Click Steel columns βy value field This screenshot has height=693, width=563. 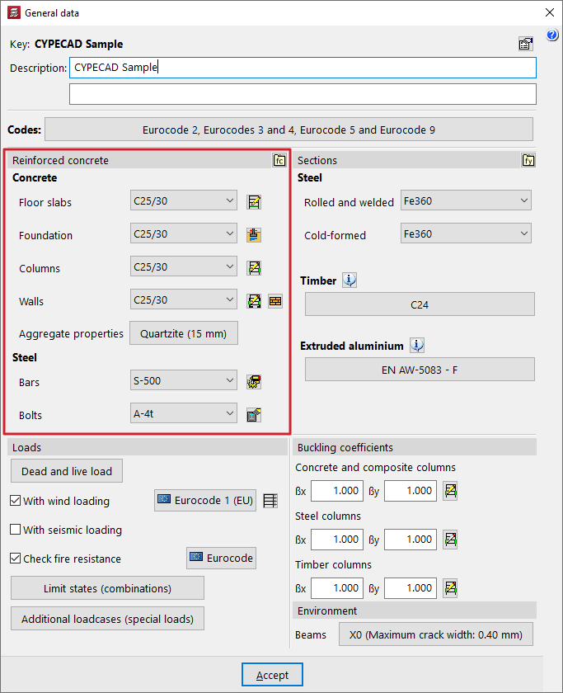[411, 540]
